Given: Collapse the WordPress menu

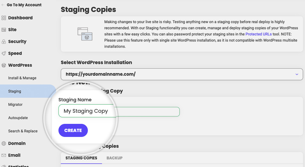Looking at the screenshot, I should (20, 65).
